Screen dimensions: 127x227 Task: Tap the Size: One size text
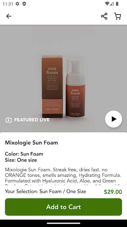(21, 160)
